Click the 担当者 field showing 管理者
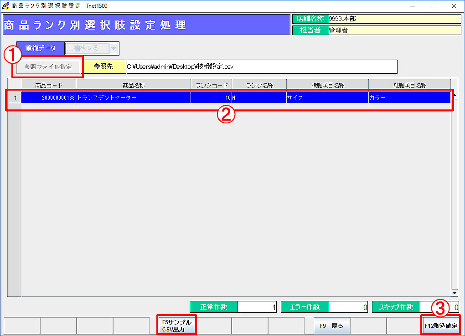This screenshot has width=465, height=336. tap(395, 30)
